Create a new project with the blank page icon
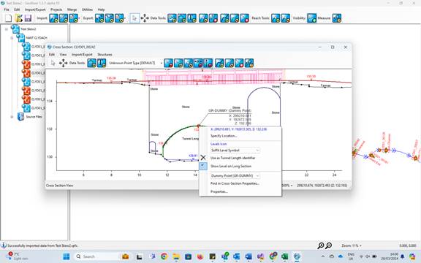 pos(9,18)
